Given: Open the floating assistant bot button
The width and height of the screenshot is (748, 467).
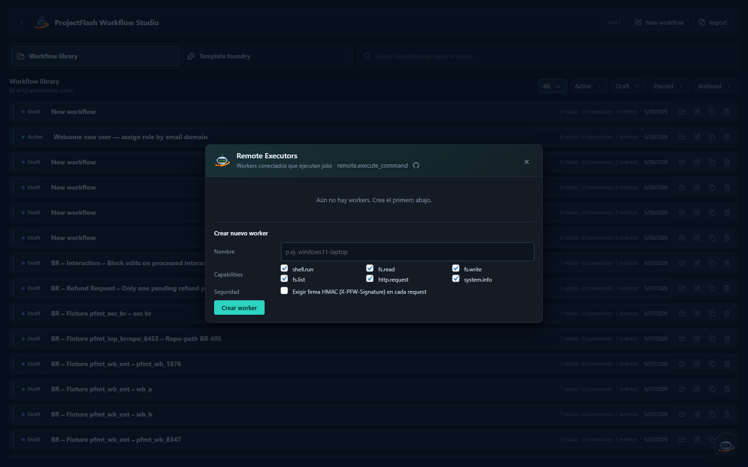Looking at the screenshot, I should coord(726,445).
